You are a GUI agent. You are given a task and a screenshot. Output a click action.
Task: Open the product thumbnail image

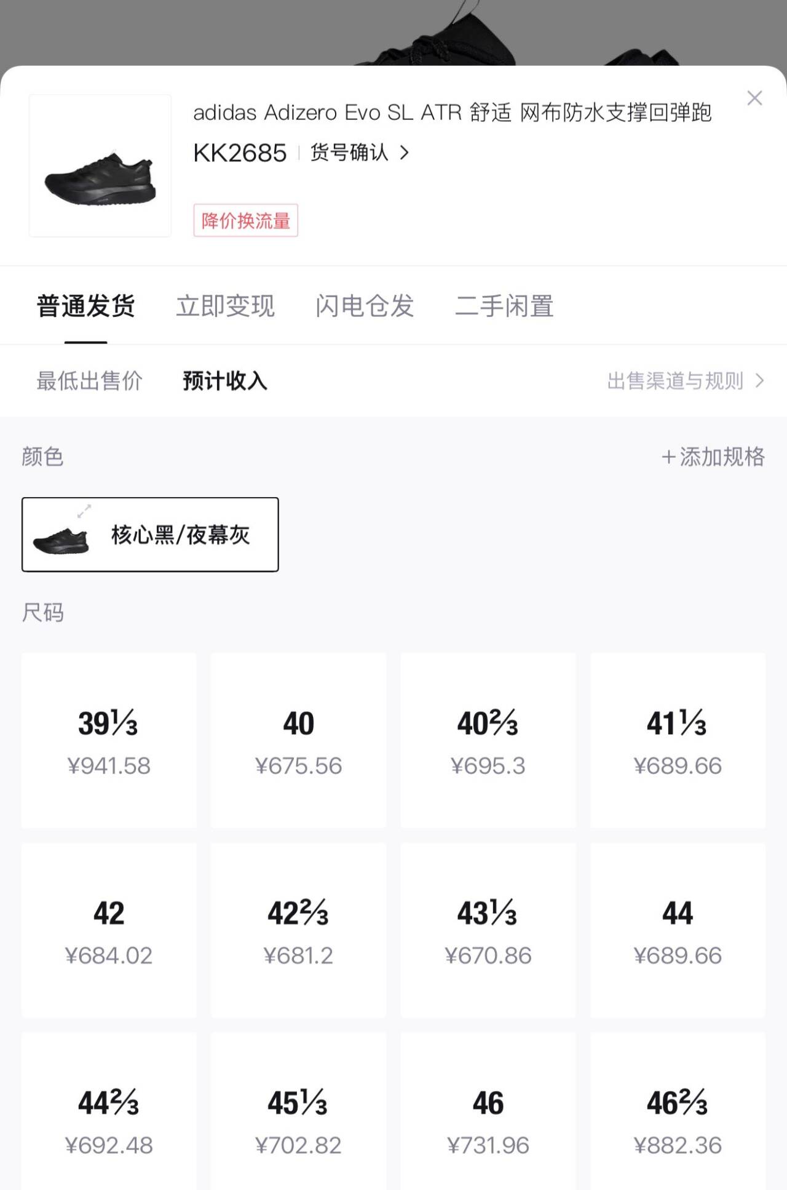(100, 166)
